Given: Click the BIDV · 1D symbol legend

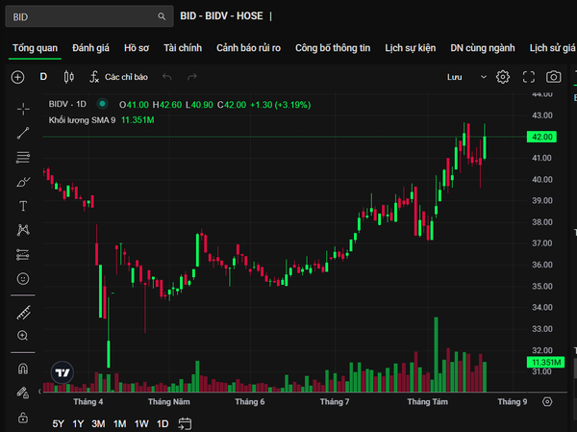Looking at the screenshot, I should click(67, 104).
